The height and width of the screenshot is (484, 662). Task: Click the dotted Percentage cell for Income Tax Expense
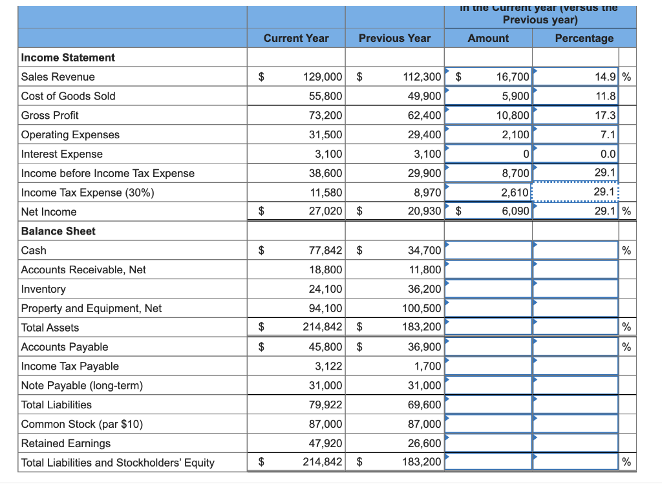(574, 192)
